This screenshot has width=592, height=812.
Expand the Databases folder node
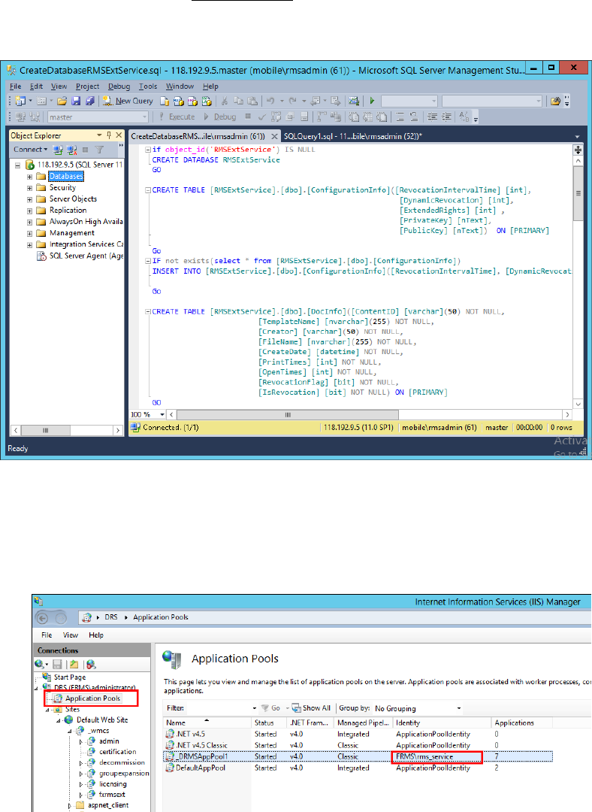(x=30, y=177)
